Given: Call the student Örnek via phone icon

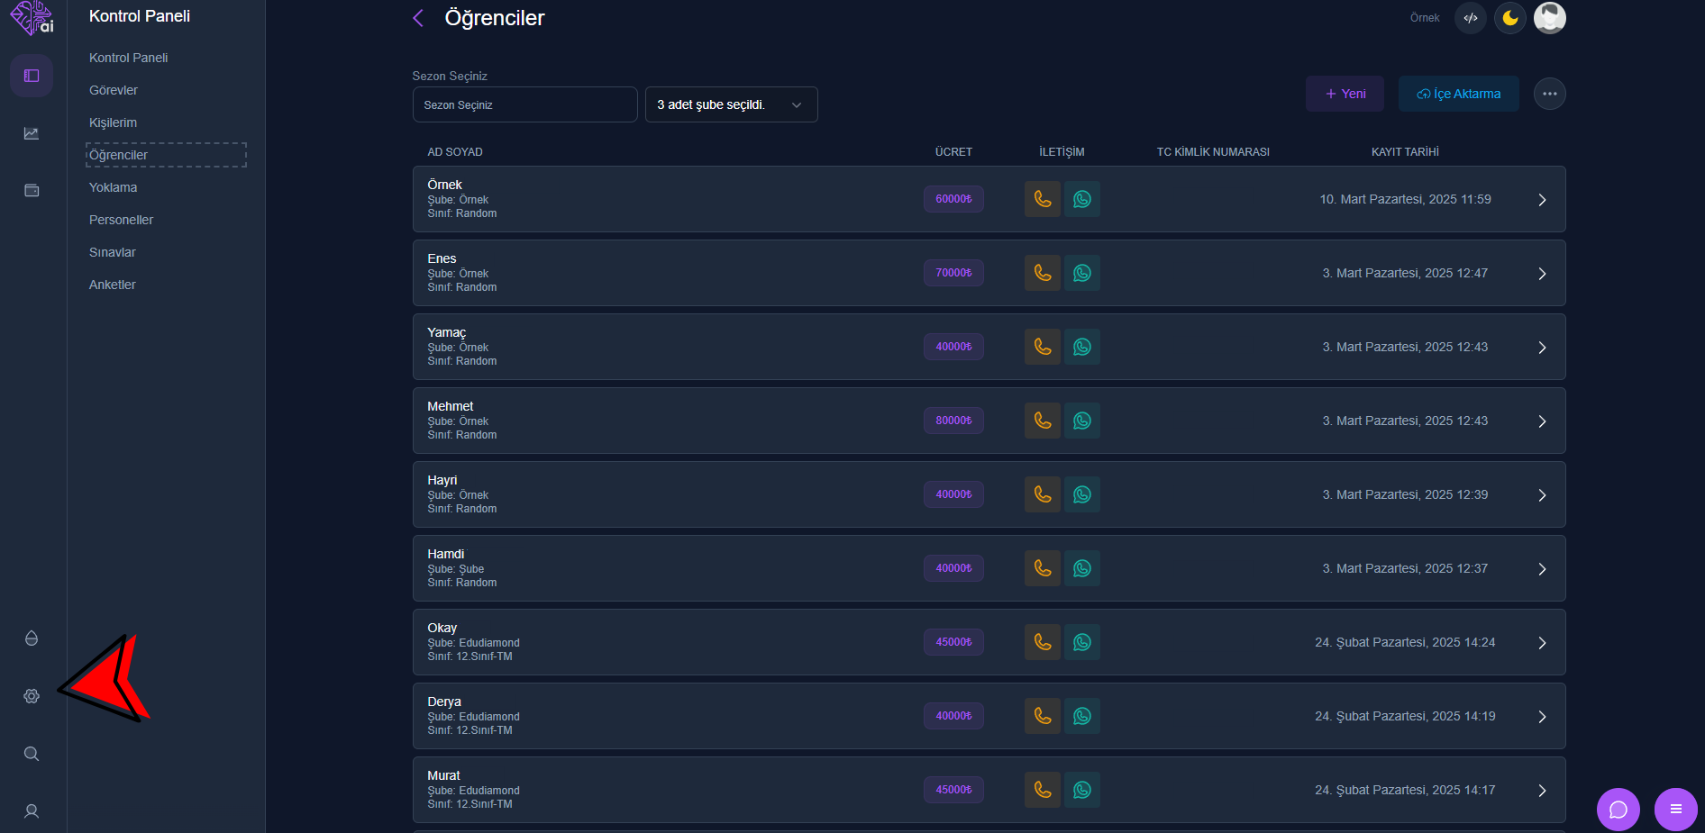Looking at the screenshot, I should click(1043, 199).
